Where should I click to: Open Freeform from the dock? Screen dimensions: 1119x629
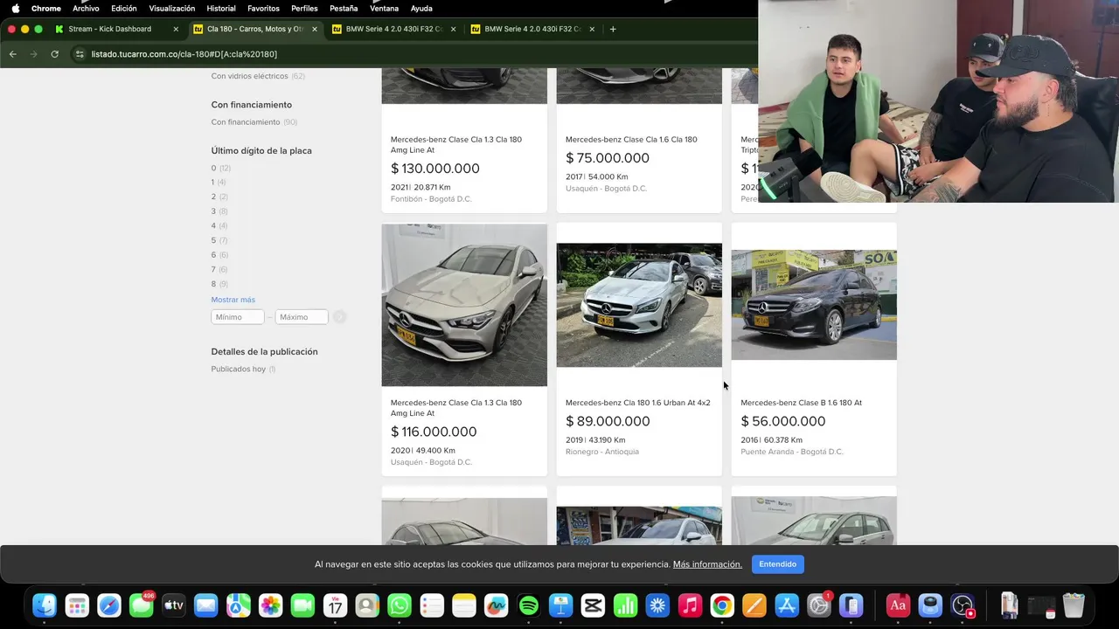[x=497, y=605]
